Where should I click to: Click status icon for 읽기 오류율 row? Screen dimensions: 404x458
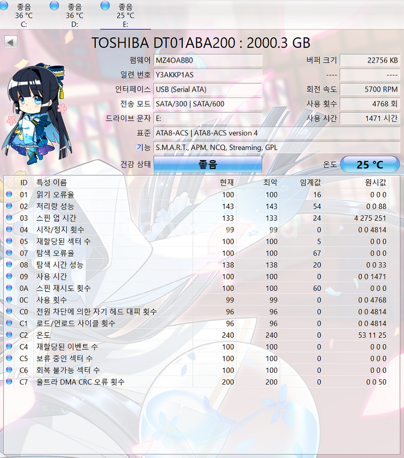pyautogui.click(x=9, y=195)
